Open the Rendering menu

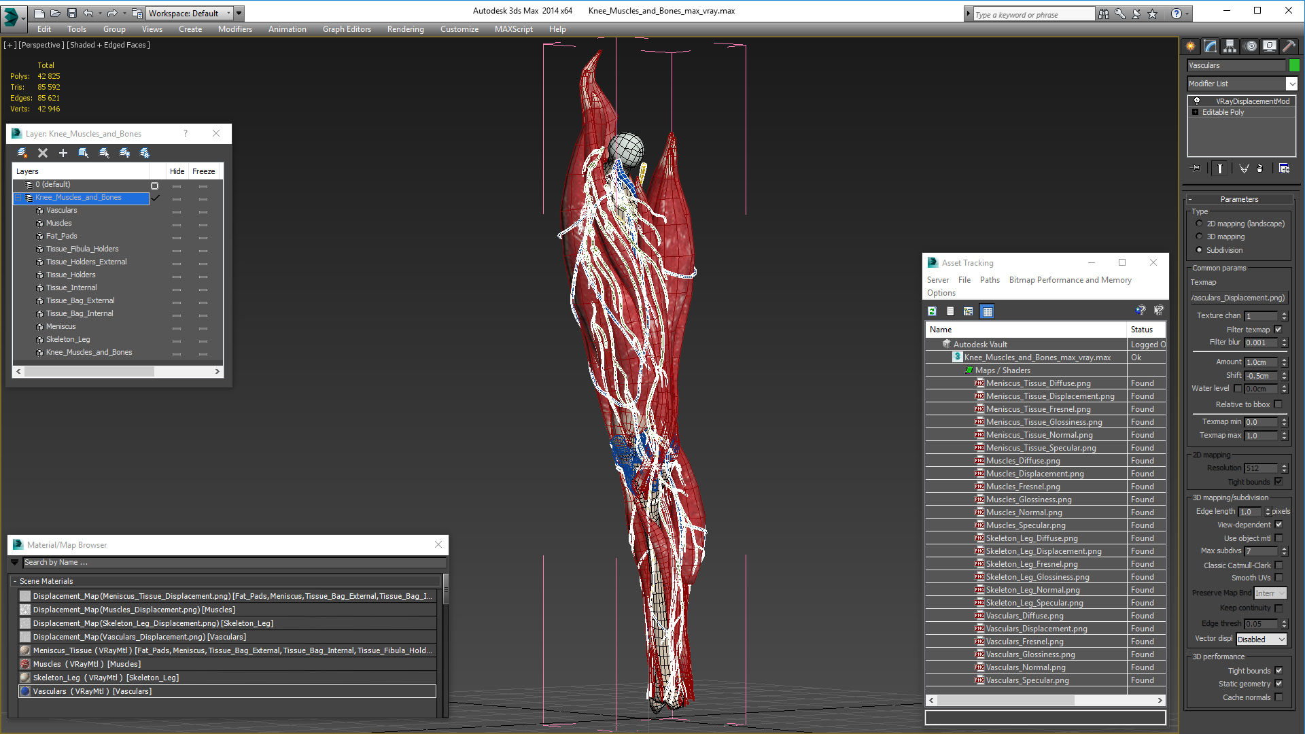[405, 29]
